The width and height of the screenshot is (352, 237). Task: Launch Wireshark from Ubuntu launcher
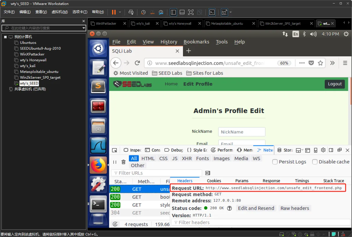98,146
